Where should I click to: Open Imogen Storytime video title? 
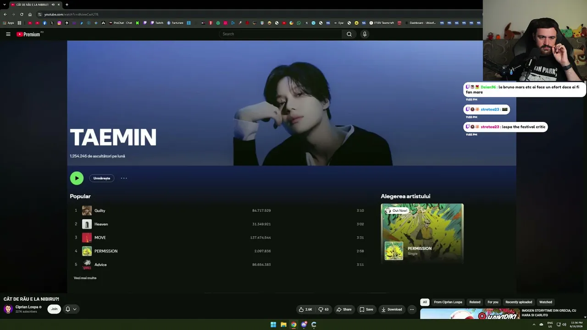(549, 313)
